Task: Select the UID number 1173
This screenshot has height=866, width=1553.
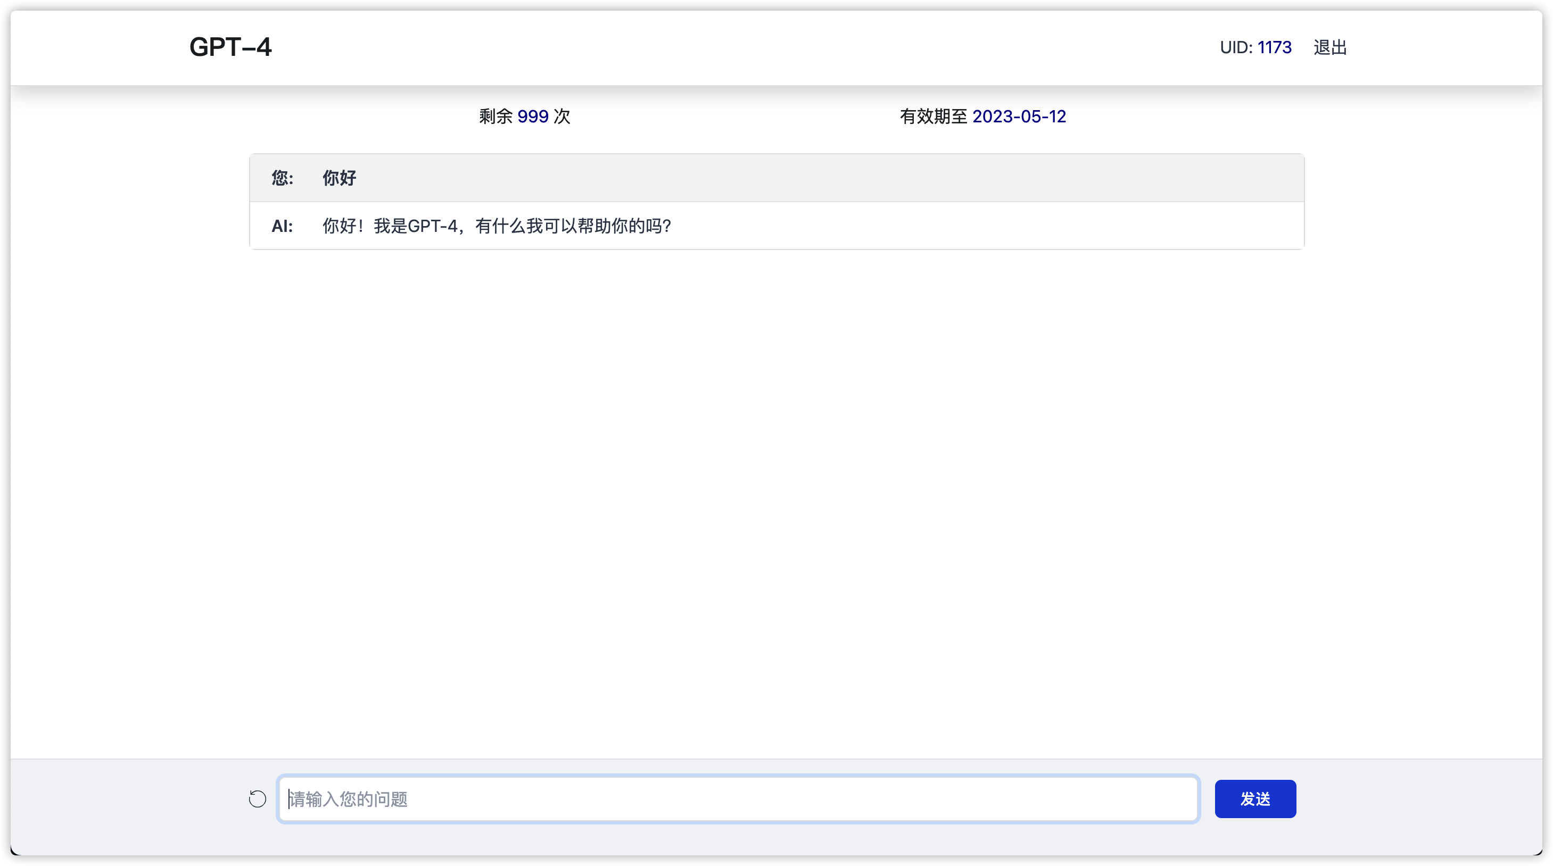Action: pos(1275,47)
